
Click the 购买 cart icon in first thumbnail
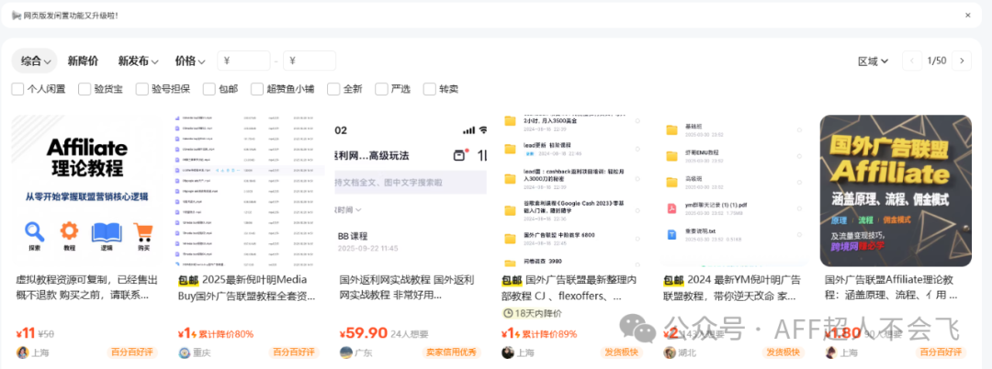tap(141, 232)
